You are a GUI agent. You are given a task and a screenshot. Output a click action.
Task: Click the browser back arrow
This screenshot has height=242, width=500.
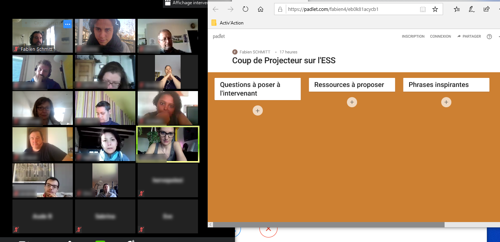tap(216, 9)
